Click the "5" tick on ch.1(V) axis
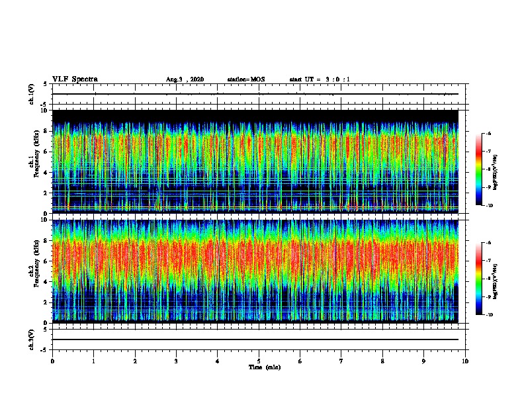This screenshot has width=524, height=405. click(46, 84)
